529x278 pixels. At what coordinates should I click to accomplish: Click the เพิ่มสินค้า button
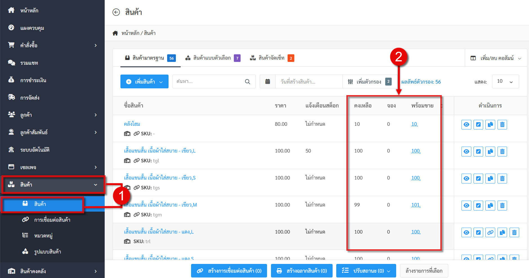144,82
